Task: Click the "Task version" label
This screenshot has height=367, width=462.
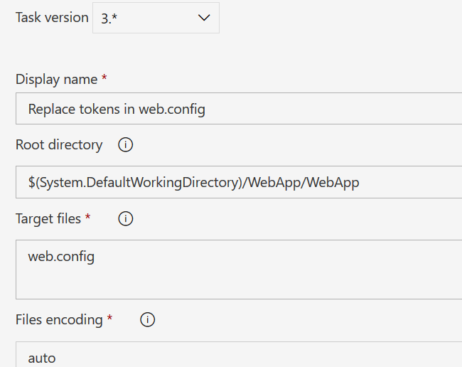Action: [x=52, y=18]
